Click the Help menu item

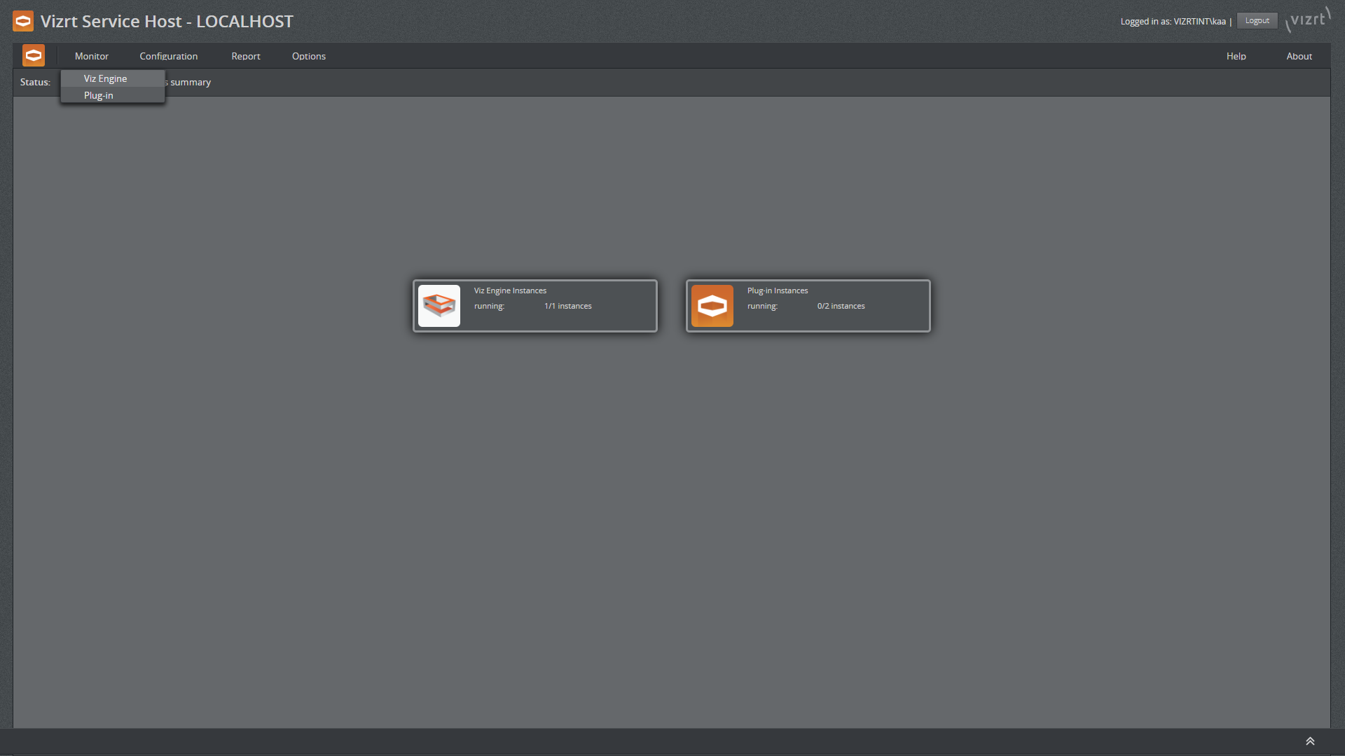point(1236,56)
